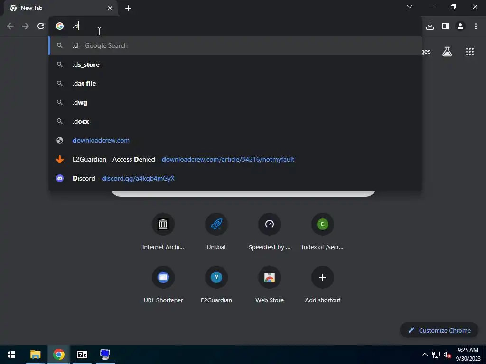
Task: Open the Google apps grid
Action: click(x=469, y=52)
